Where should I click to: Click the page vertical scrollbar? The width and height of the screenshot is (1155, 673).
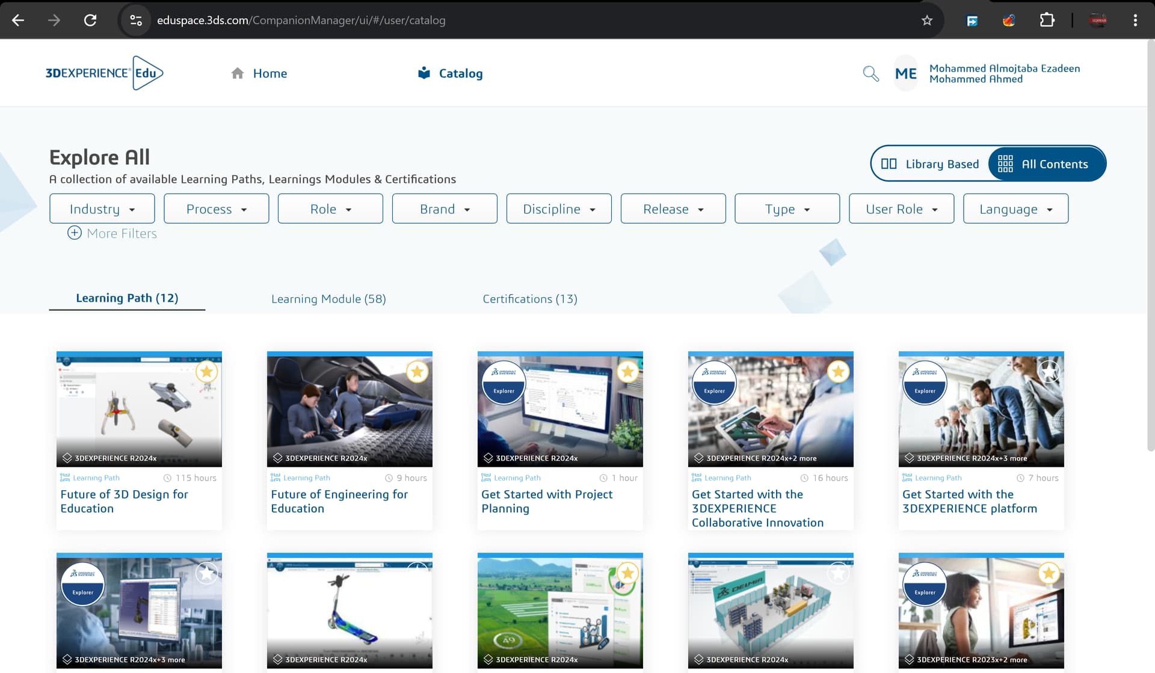click(x=1150, y=241)
